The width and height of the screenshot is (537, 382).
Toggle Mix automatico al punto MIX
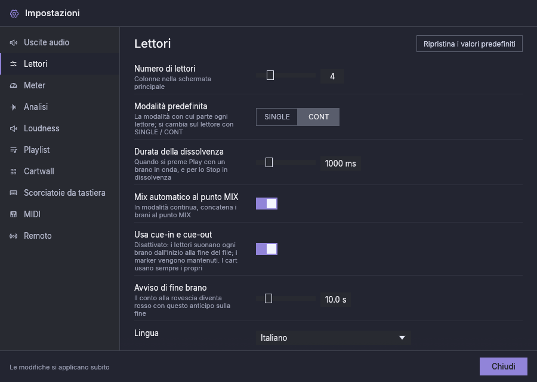[267, 204]
